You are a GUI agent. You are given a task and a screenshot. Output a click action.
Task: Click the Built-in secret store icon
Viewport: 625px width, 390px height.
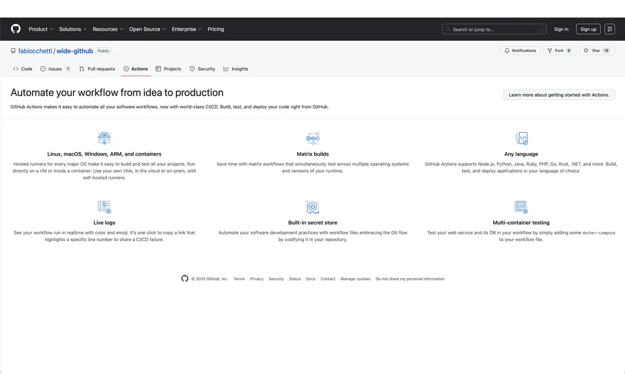click(312, 207)
